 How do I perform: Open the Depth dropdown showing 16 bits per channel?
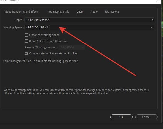click(x=89, y=20)
